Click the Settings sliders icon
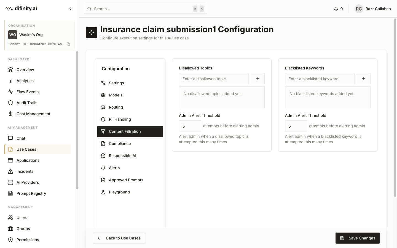 pos(103,83)
